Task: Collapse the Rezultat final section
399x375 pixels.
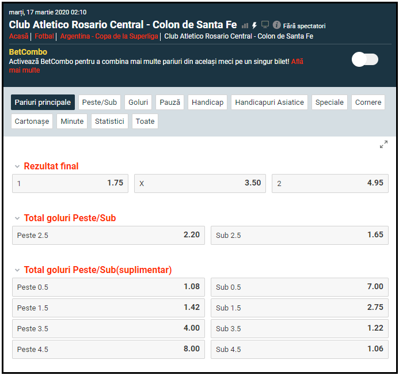Action: click(x=17, y=166)
